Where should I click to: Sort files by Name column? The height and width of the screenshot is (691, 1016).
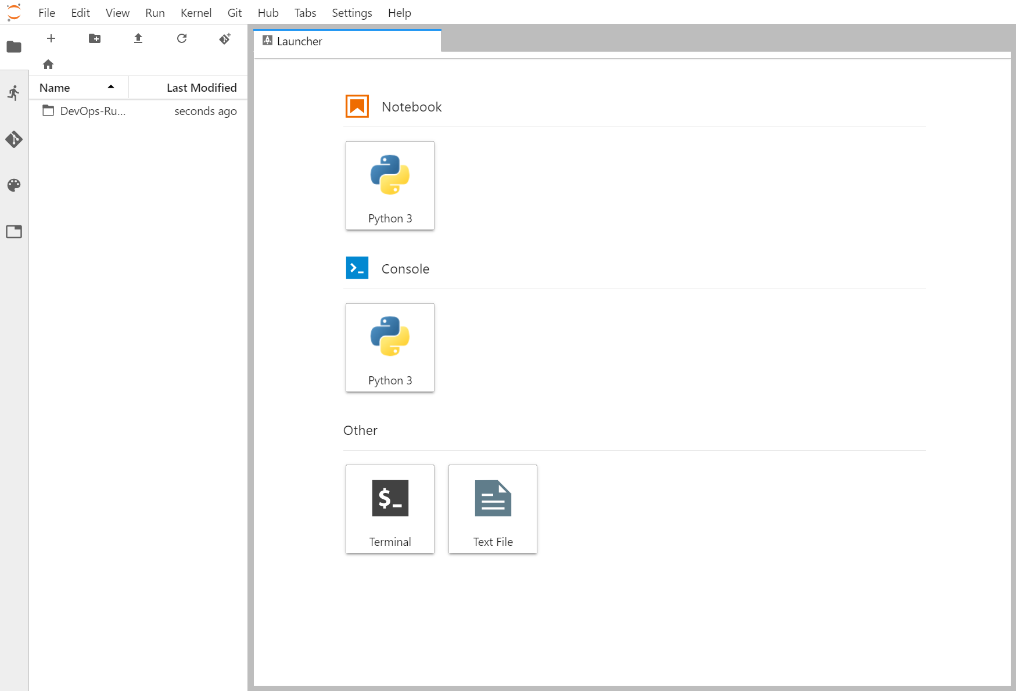coord(79,88)
